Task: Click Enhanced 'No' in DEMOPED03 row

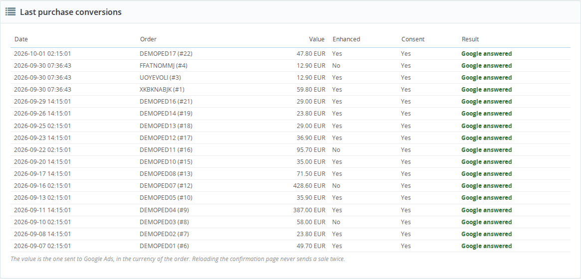Action: point(336,222)
